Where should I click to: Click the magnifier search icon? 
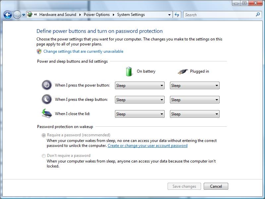(258, 15)
